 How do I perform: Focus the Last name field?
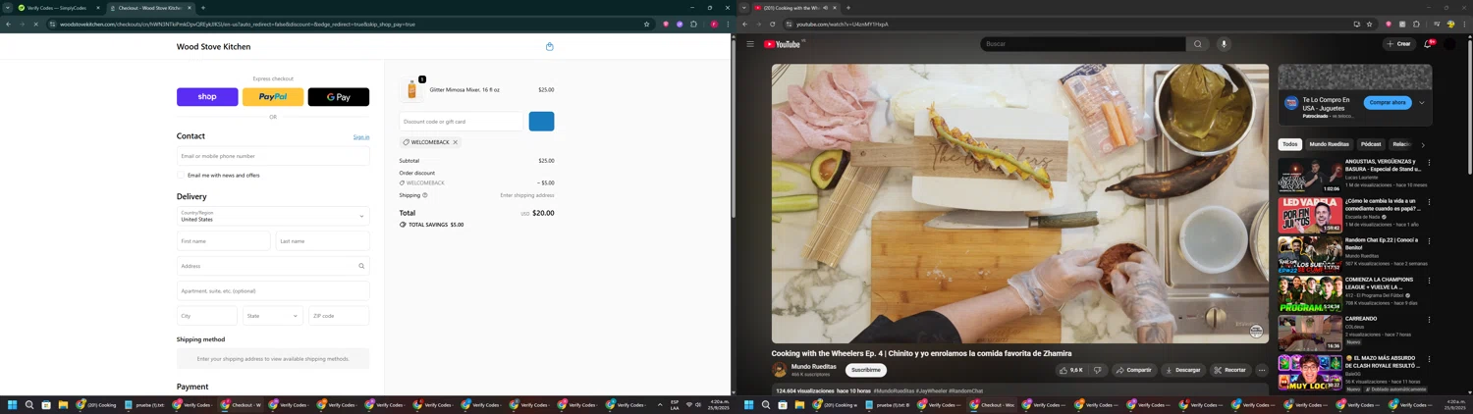click(x=323, y=241)
